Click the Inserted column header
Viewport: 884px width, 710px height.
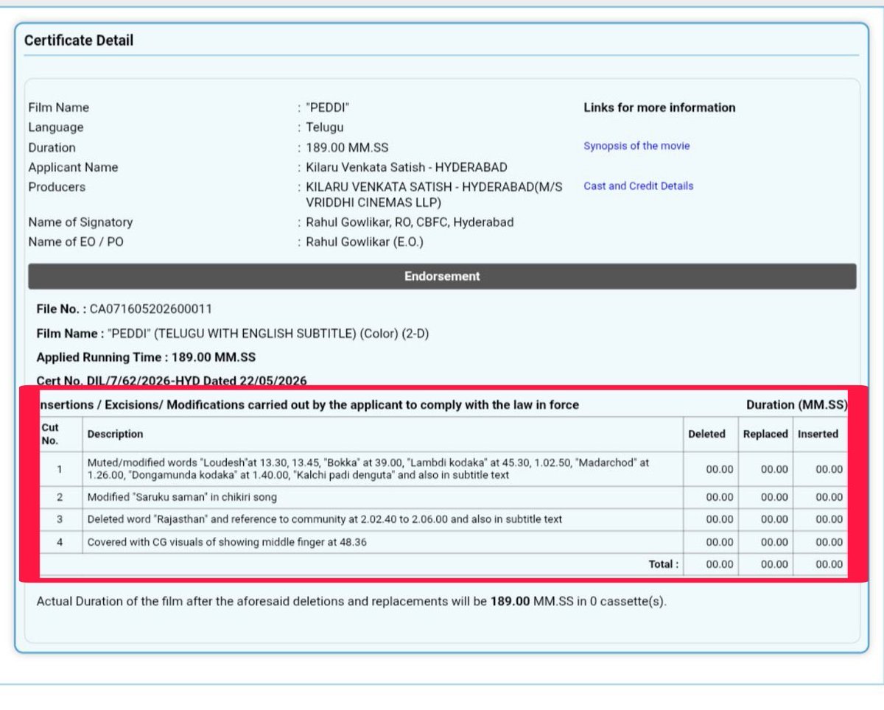[818, 434]
